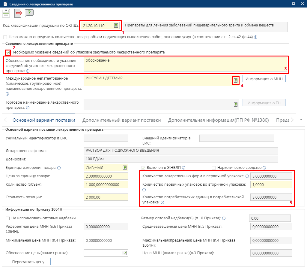The width and height of the screenshot is (307, 268).
Task: Click info icon next to quantity impossibility checkbox
Action: [255, 37]
